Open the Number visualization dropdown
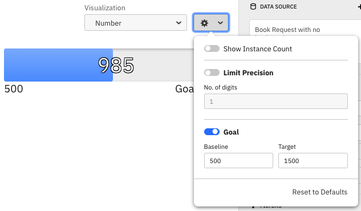Image resolution: width=361 pixels, height=211 pixels. coord(136,23)
